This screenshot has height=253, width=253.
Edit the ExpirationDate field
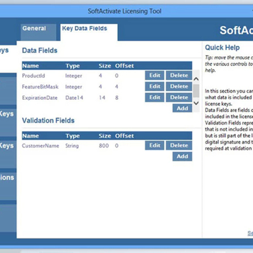point(155,97)
